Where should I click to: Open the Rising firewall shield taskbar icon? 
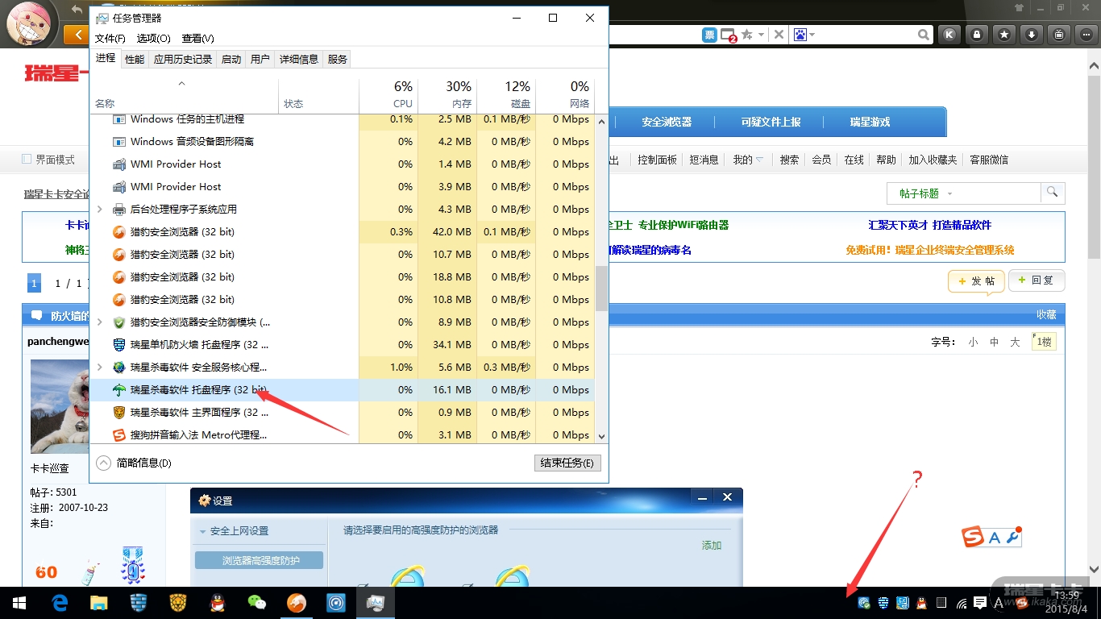[x=139, y=603]
